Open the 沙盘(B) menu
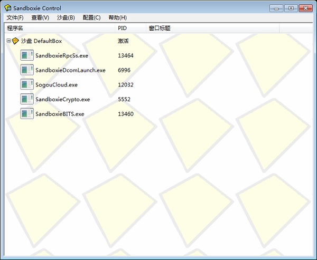Screen dimensions: 317x260 tap(66, 18)
